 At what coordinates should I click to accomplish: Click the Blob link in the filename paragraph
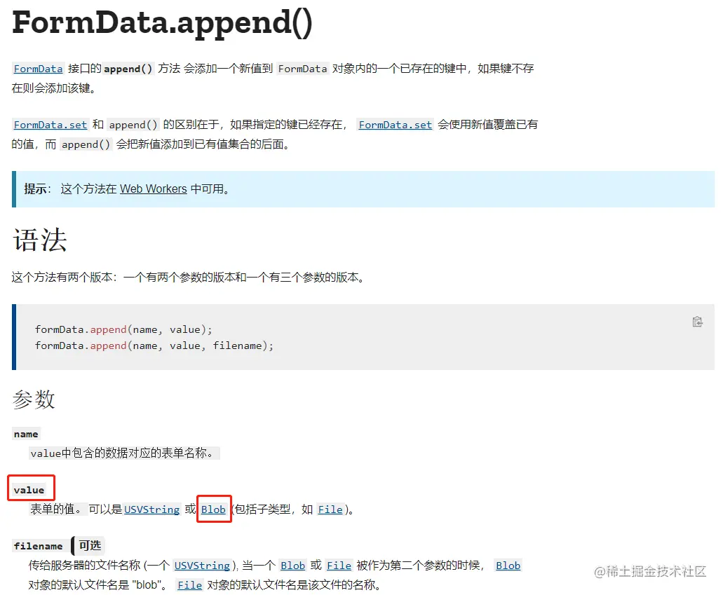(x=292, y=565)
